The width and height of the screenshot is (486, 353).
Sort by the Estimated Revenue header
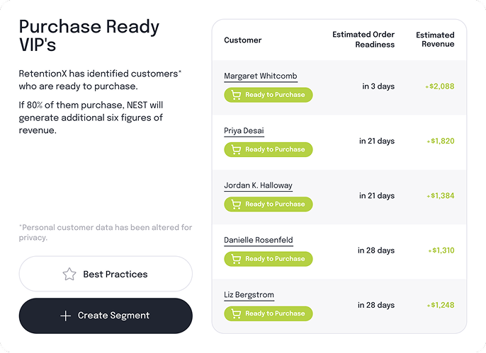point(435,40)
